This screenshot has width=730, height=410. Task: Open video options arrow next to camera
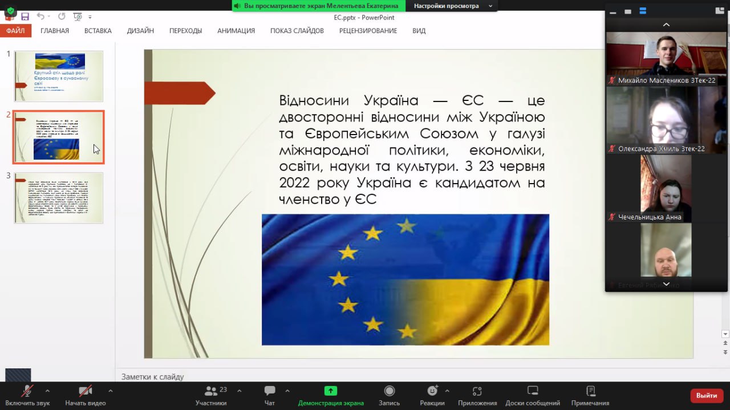click(110, 391)
